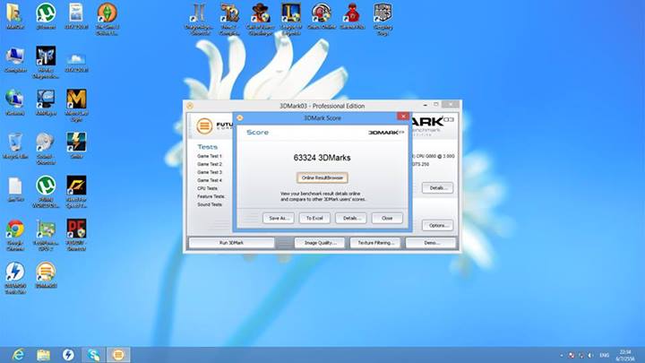Screen dimensions: 645x363
Task: Click Close button in score dialog
Action: 387,218
